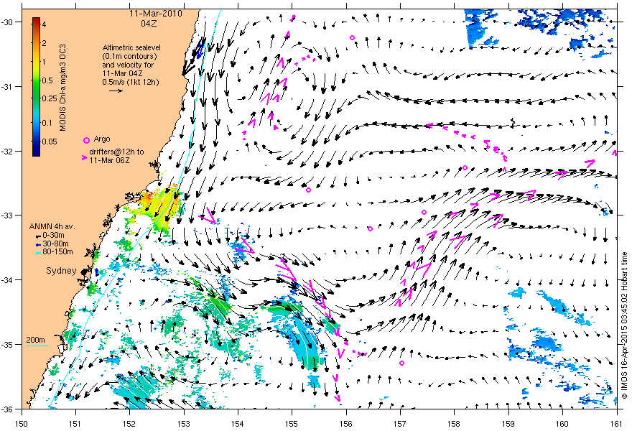This screenshot has width=632, height=431.
Task: Click the '200m' isobath label
Action: click(35, 340)
